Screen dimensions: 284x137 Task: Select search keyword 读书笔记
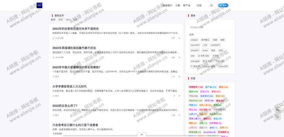point(205,40)
